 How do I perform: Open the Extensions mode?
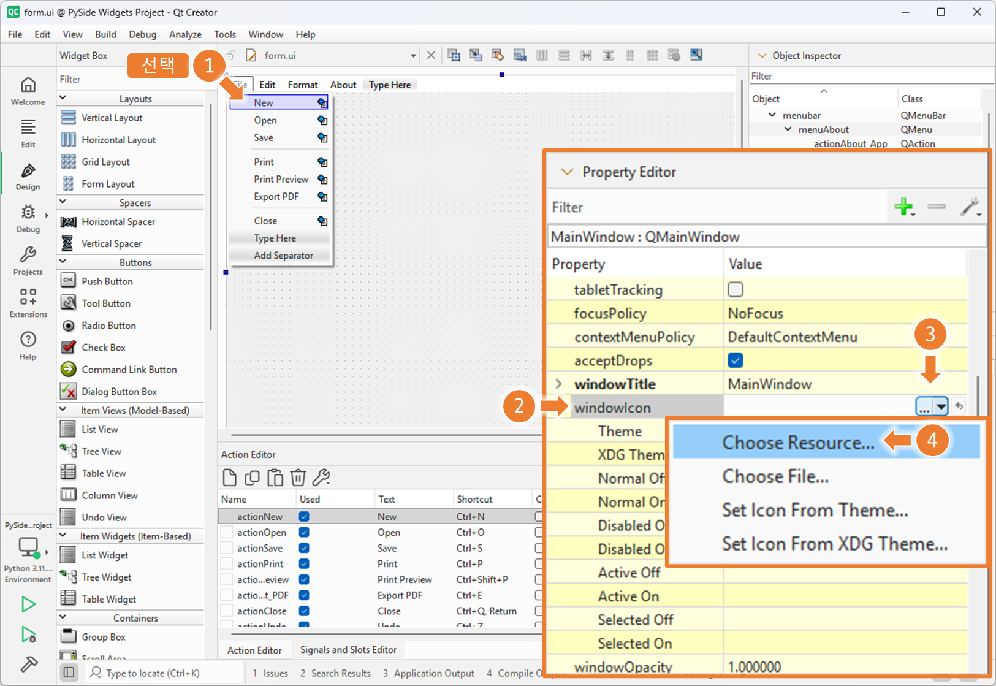28,303
